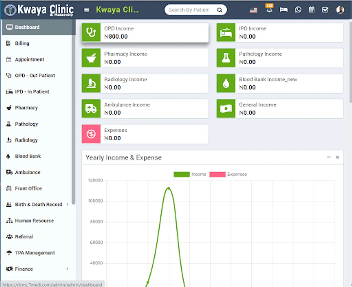Click the Ambulance Income vehicle icon
This screenshot has width=352, height=287.
coord(91,109)
